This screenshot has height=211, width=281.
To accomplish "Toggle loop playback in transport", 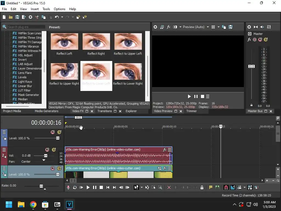I will coord(75,187).
